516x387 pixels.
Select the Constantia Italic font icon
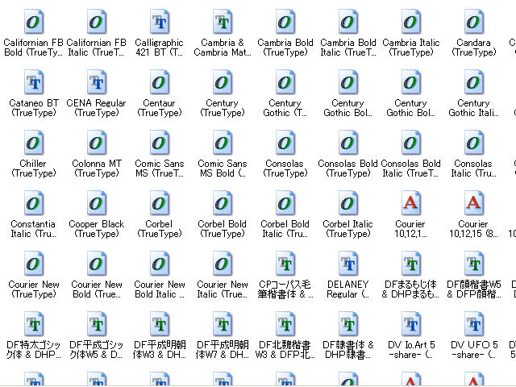[x=34, y=203]
